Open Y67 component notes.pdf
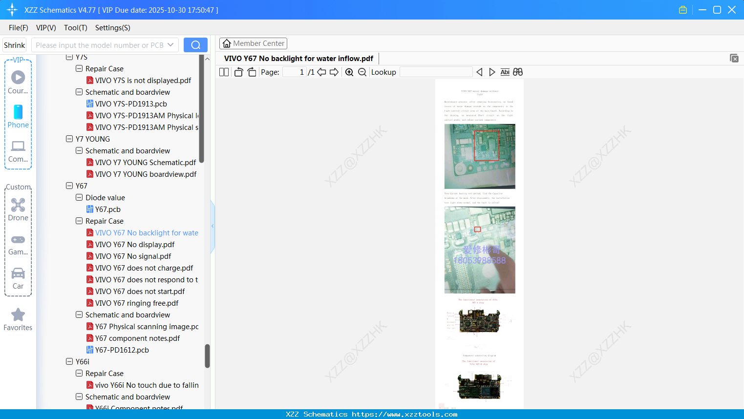Viewport: 744px width, 419px height. [x=137, y=338]
